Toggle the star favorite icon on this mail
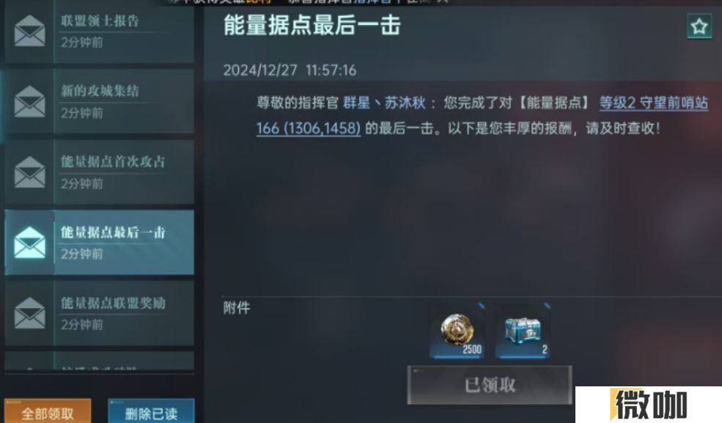Image resolution: width=722 pixels, height=423 pixels. click(x=699, y=26)
